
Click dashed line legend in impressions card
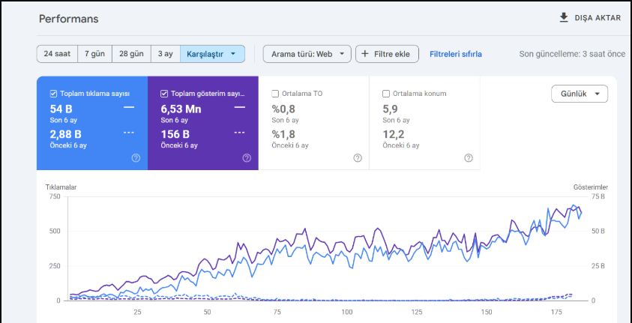240,133
